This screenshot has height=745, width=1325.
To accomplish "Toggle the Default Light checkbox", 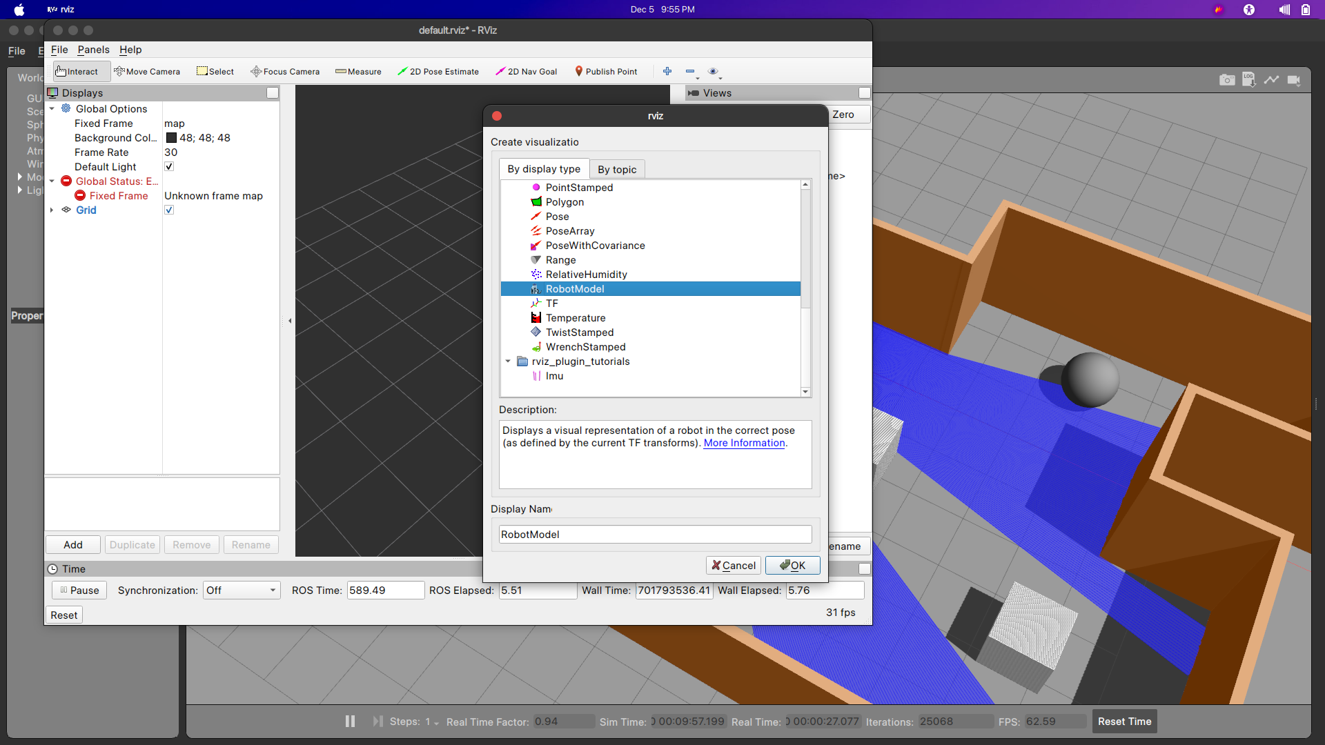I will coord(169,167).
